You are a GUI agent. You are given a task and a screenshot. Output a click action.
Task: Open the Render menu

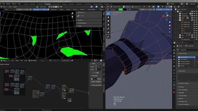pyautogui.click(x=8, y=4)
